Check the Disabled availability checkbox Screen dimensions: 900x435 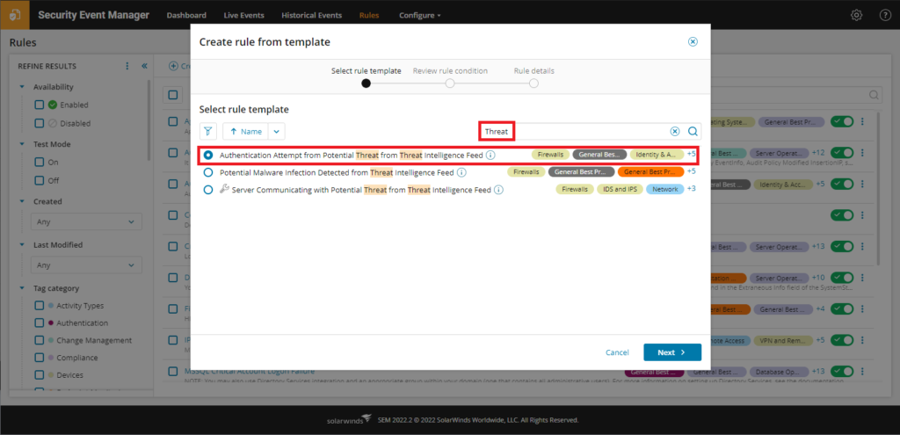(40, 123)
